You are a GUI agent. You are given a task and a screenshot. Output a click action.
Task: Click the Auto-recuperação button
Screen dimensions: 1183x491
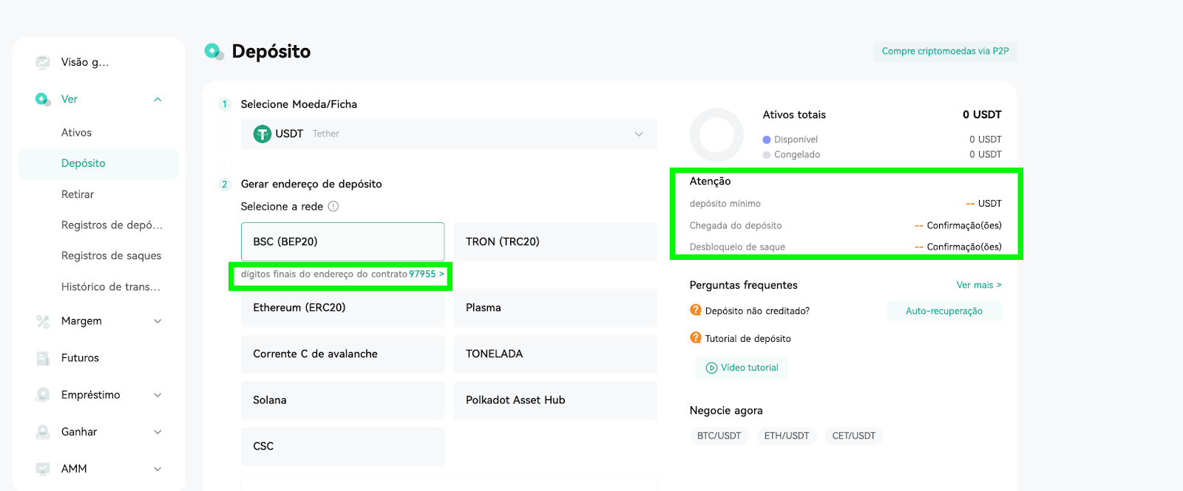pos(944,311)
